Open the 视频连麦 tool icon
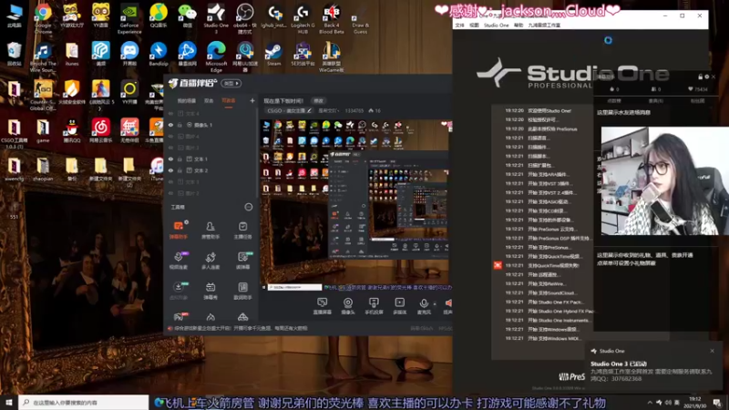Viewport: 729px width, 410px height. (178, 261)
